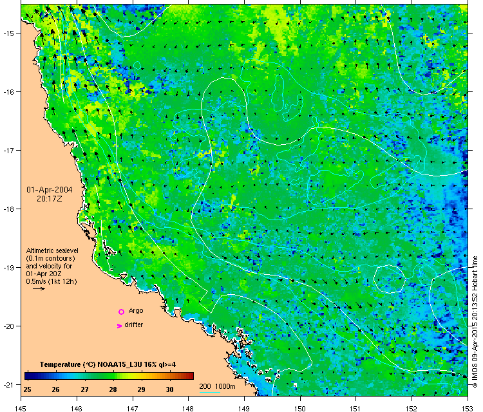The image size is (483, 412).
Task: Click the magenta Argo circle legend symbol
Action: (121, 312)
